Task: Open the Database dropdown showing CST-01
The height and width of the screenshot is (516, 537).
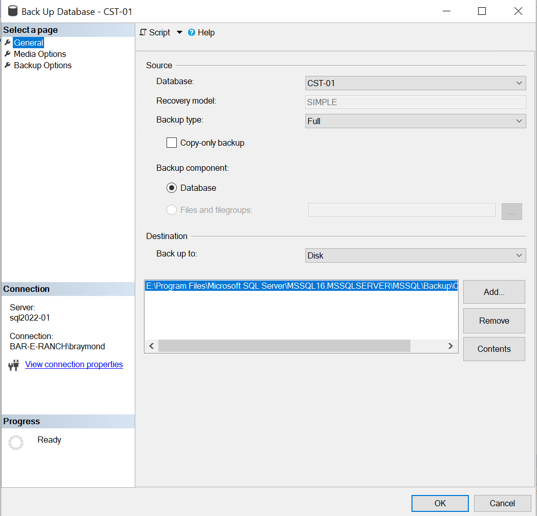Action: point(416,83)
